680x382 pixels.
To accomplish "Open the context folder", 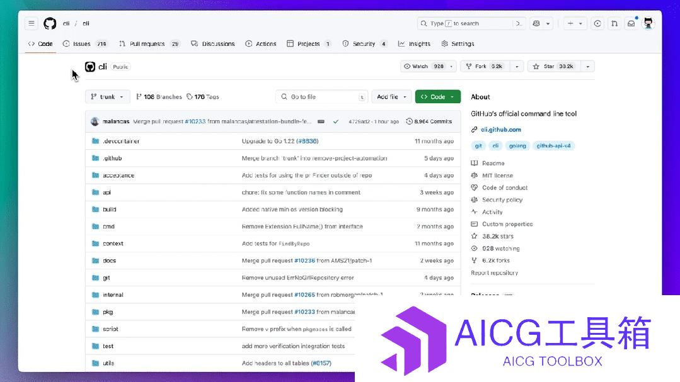I will [113, 244].
